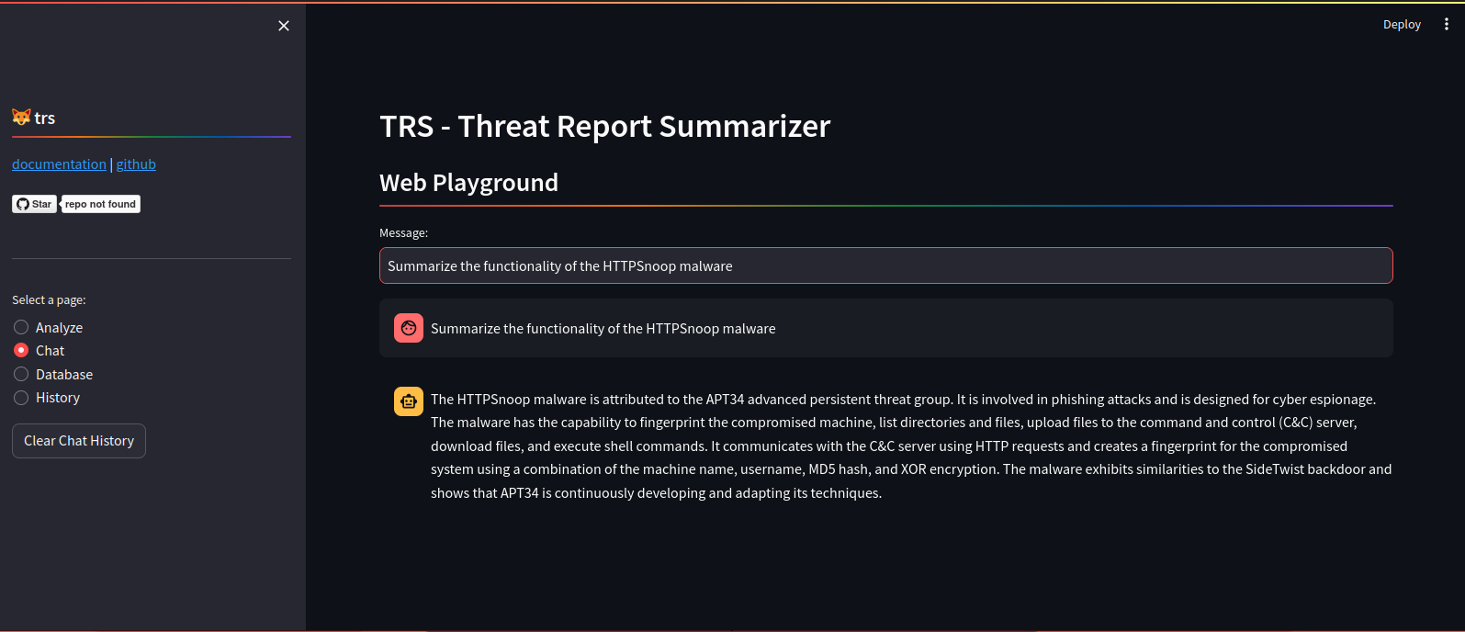Click the red user avatar icon
This screenshot has width=1465, height=632.
point(409,328)
